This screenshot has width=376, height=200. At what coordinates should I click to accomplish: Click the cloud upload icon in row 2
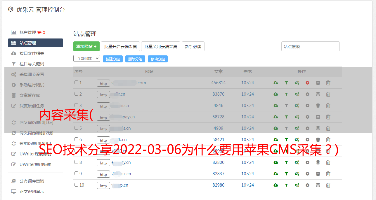[x=276, y=94]
